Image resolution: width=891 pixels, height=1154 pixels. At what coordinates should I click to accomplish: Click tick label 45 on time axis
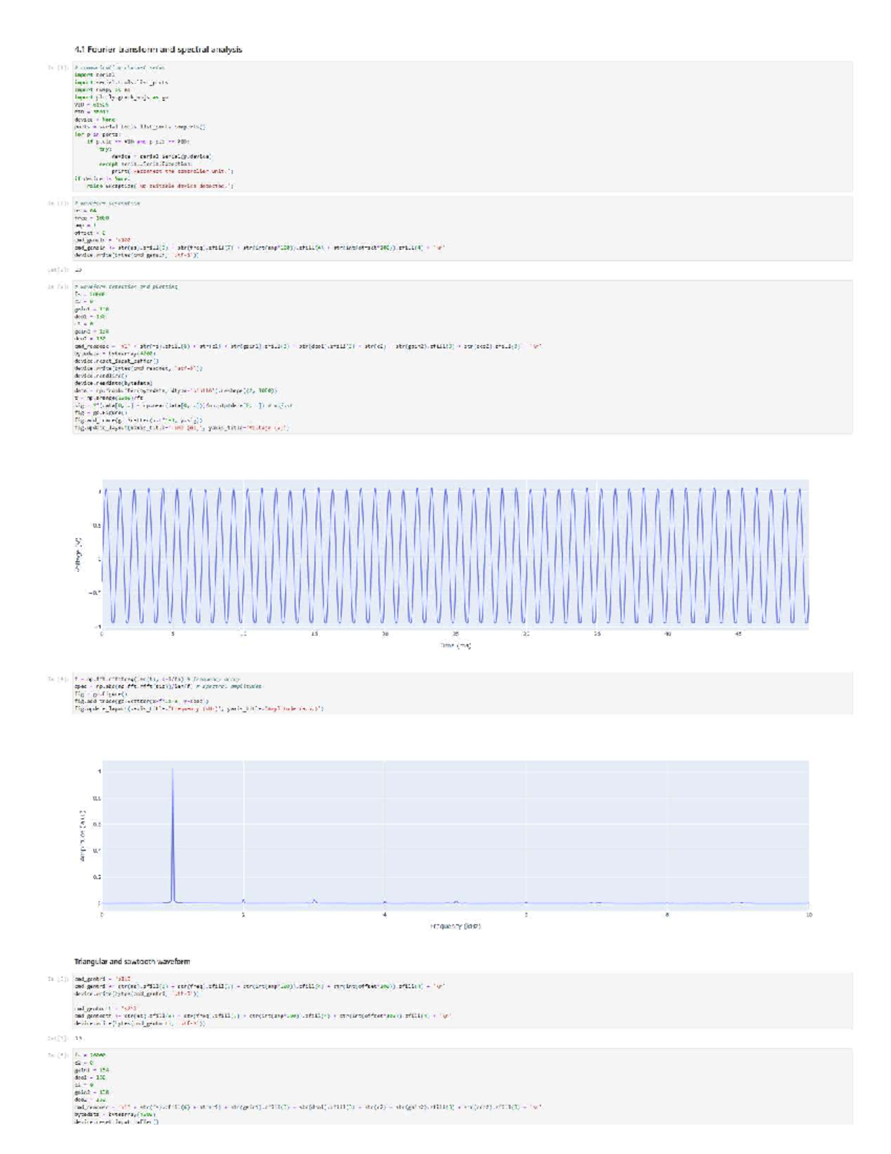(738, 635)
